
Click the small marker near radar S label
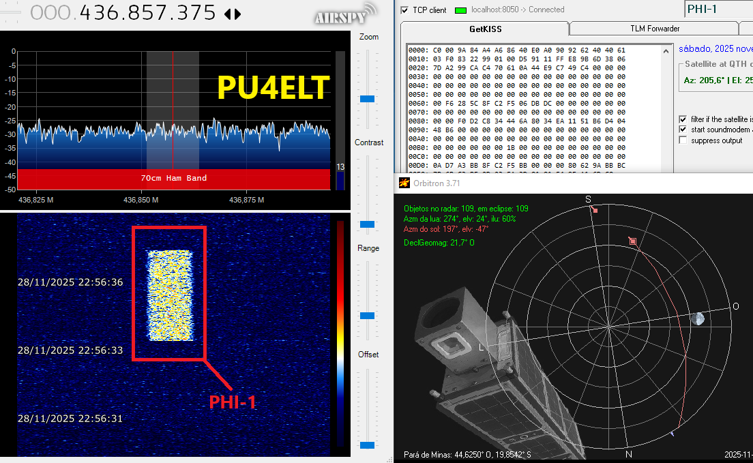click(595, 210)
